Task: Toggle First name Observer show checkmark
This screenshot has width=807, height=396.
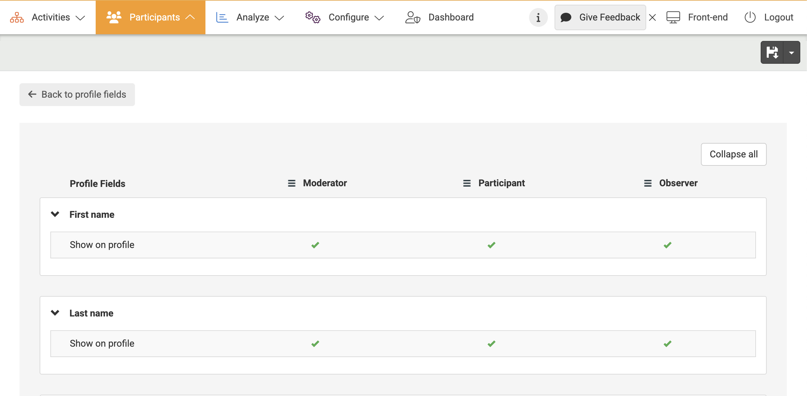Action: (667, 245)
